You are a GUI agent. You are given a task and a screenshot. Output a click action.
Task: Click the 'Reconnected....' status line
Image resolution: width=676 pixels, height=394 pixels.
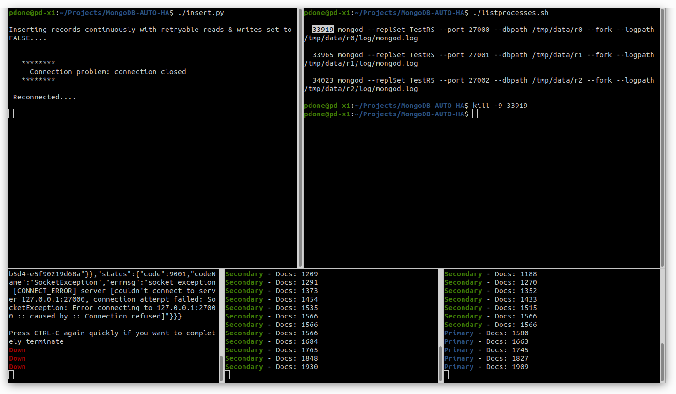point(45,97)
